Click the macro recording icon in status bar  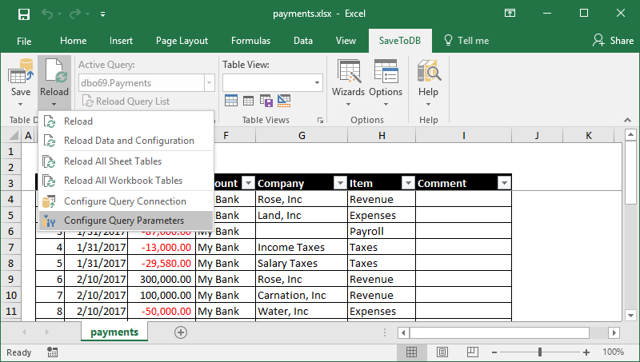tap(52, 352)
